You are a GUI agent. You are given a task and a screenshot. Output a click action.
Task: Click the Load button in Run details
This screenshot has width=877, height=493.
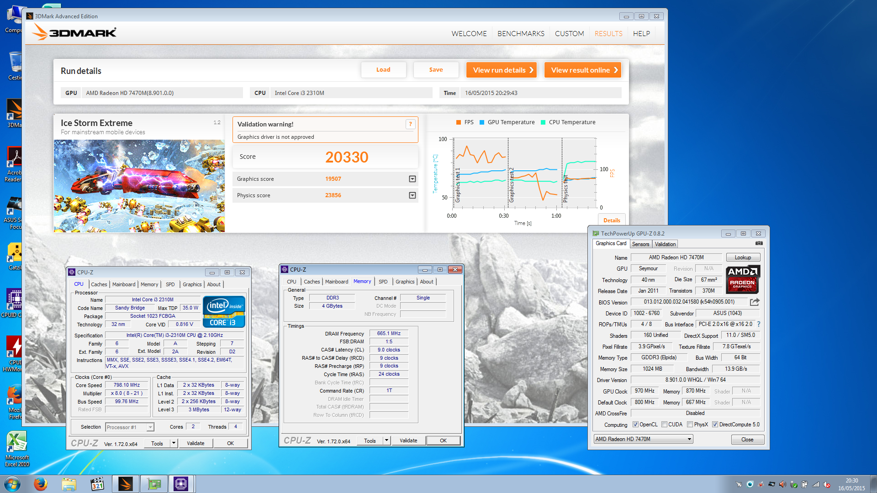(383, 70)
